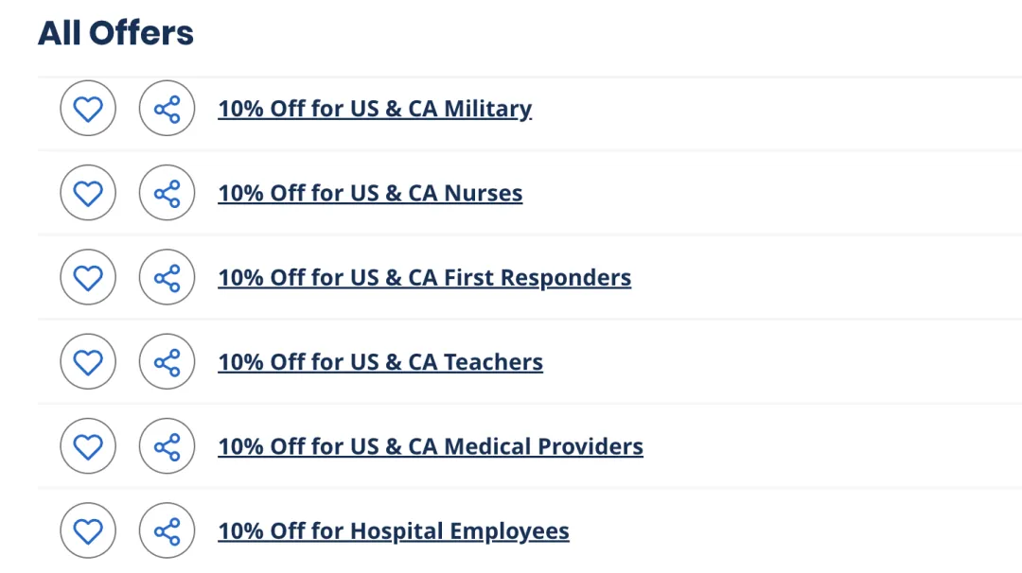1022x573 pixels.
Task: Share the US & CA Nurses offer
Action: pos(167,193)
